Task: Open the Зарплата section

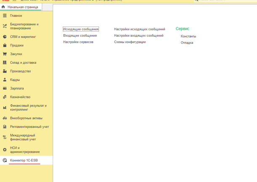Action: 17,88
